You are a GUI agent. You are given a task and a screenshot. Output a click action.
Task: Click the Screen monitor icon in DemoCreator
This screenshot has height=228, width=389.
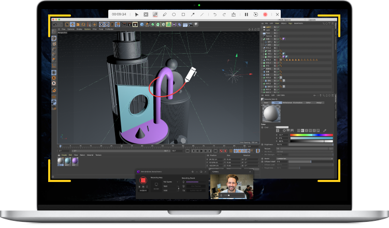point(156,185)
